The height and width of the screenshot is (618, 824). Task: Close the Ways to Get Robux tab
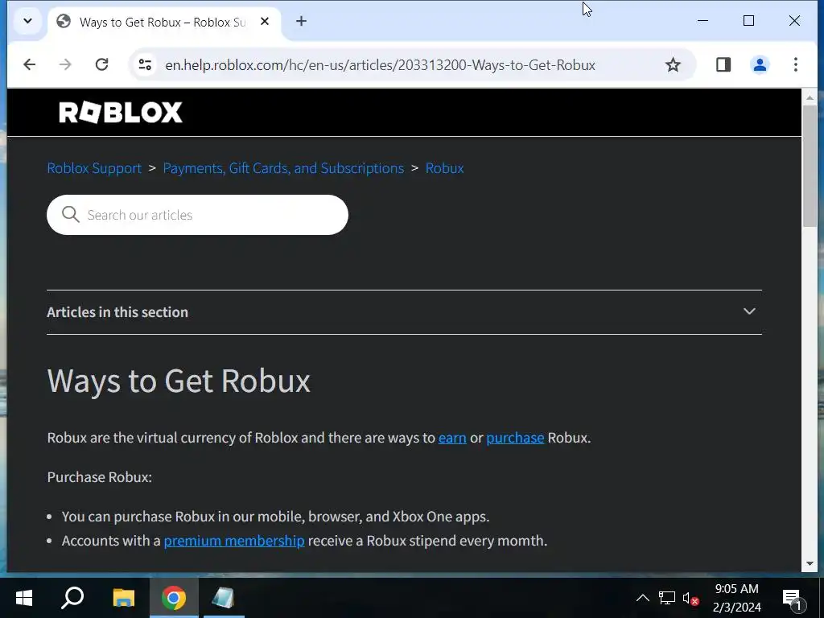[265, 21]
